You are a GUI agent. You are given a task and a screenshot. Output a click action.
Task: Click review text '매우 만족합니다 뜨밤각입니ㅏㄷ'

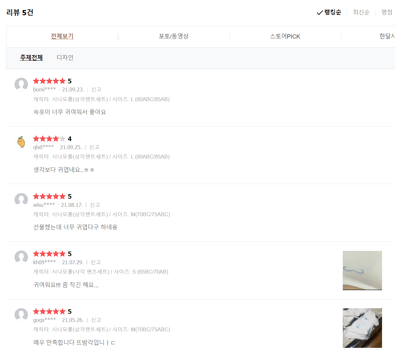click(x=74, y=343)
